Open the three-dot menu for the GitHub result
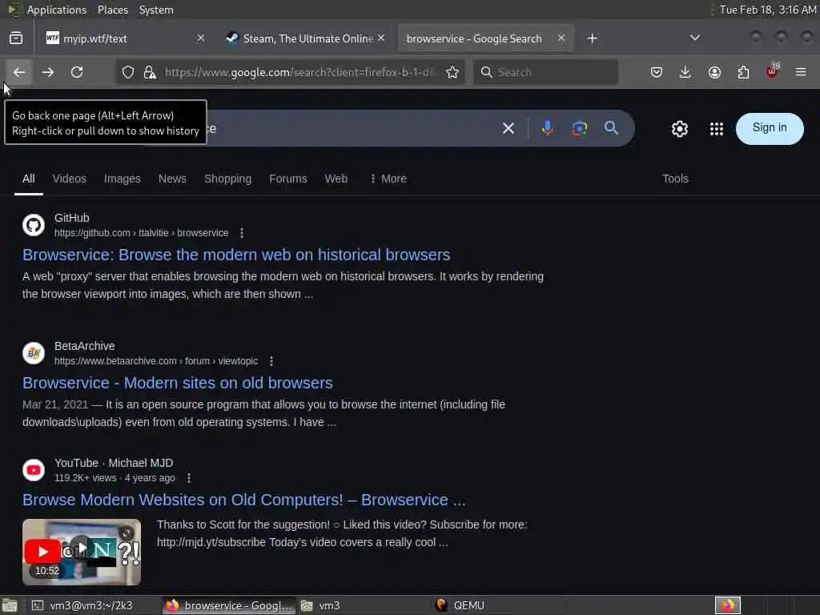Viewport: 820px width, 615px height. click(242, 233)
